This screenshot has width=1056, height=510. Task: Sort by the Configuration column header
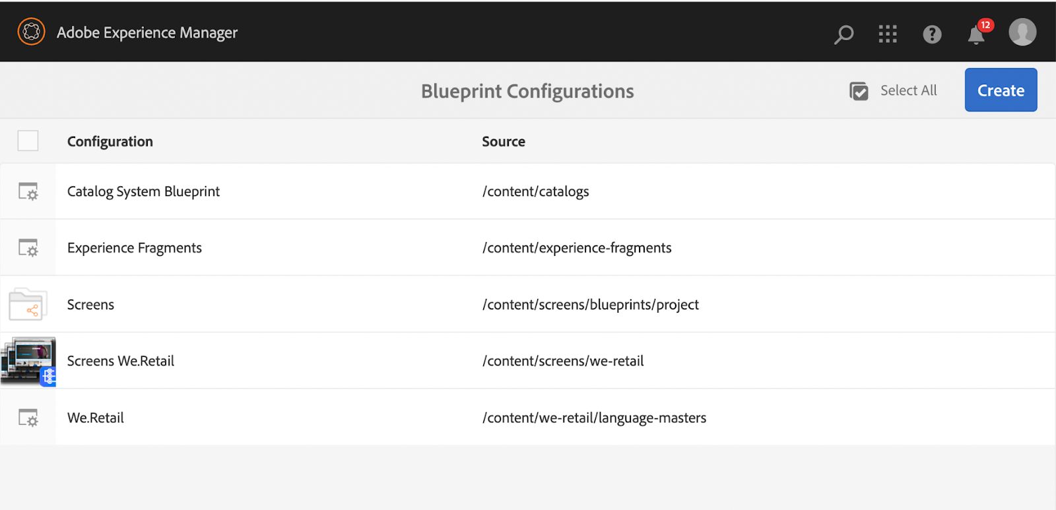(110, 141)
